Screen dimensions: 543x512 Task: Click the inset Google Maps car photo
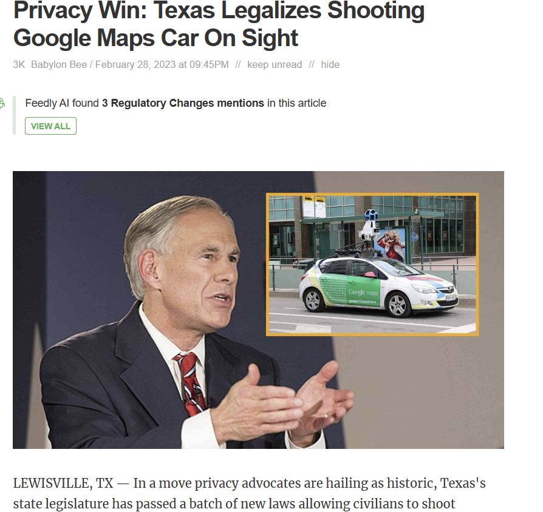372,264
